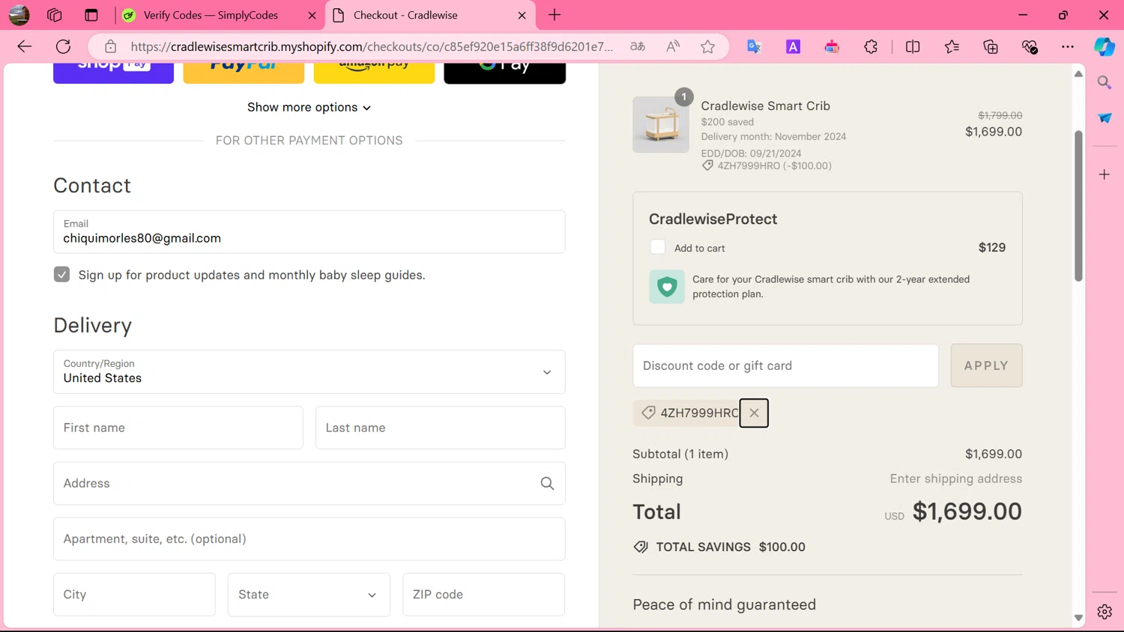Click address search magnifier icon
Screen dimensions: 1124x632
pyautogui.click(x=547, y=484)
